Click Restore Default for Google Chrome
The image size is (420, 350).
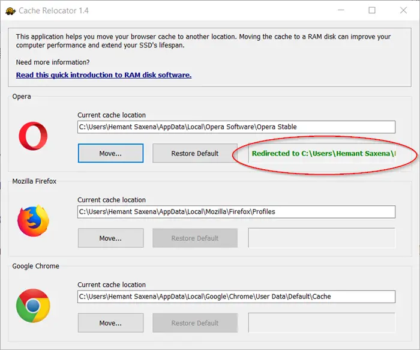click(195, 323)
